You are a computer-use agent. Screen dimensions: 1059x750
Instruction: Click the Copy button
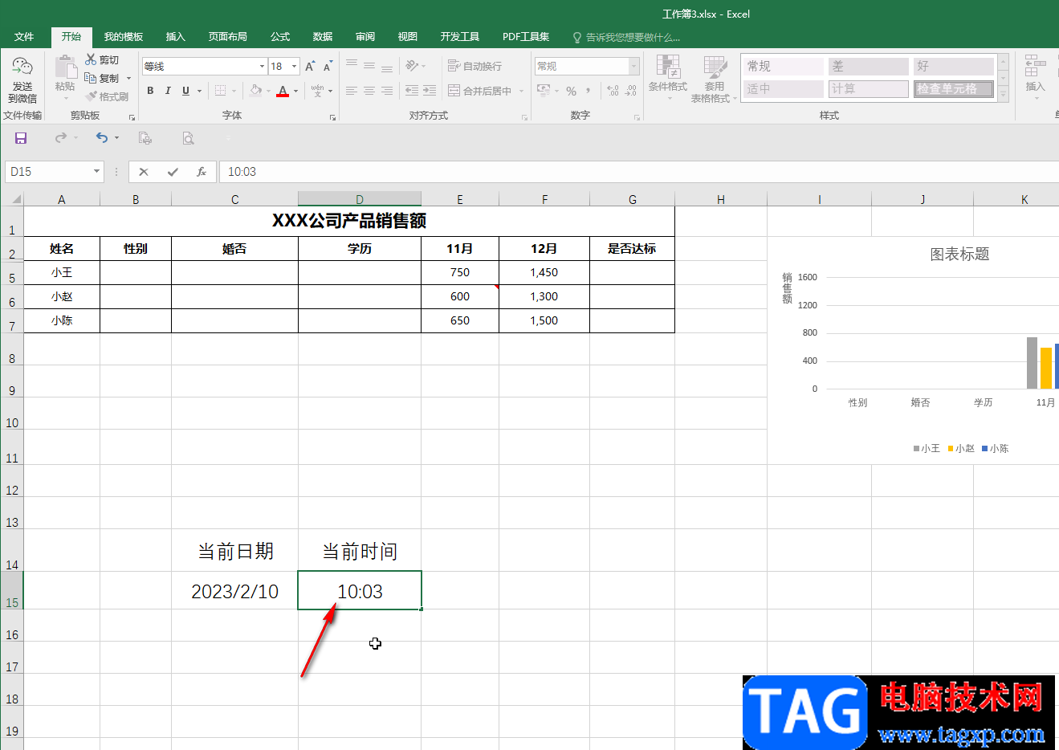pyautogui.click(x=103, y=78)
